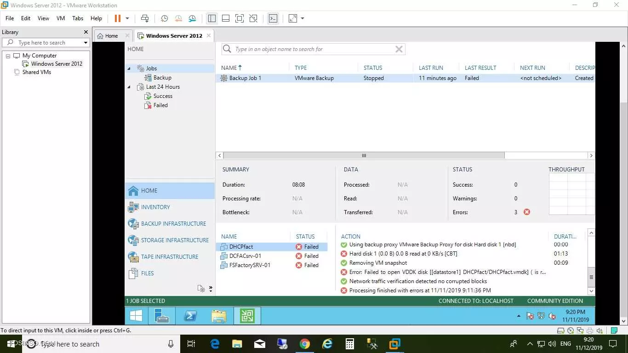The image size is (628, 353).
Task: Open the Help menu
Action: click(96, 18)
